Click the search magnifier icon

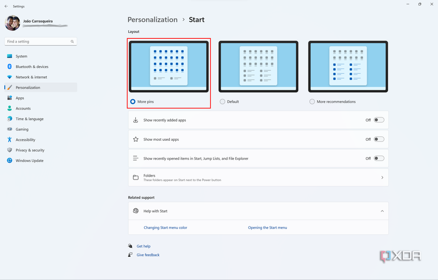(x=72, y=41)
